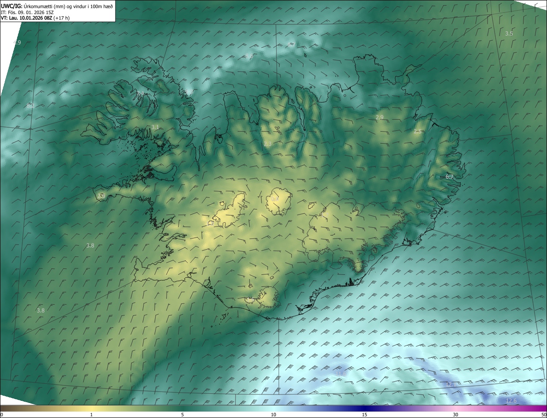This screenshot has width=547, height=418.
Task: Click the title 'Úrkomumætti (mm) og vindur í 100m hæð'
Action: 68,6
